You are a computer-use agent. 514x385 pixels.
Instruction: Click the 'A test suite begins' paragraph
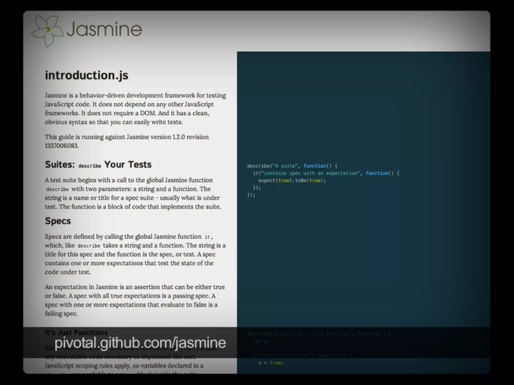coord(133,193)
